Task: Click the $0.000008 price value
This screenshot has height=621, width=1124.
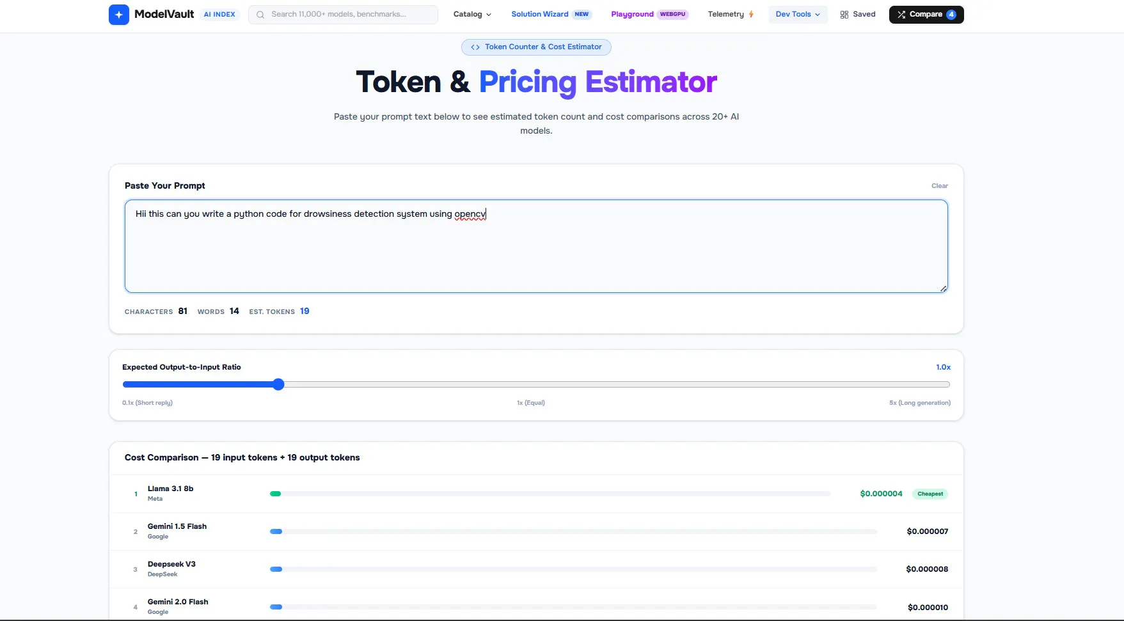Action: point(927,569)
